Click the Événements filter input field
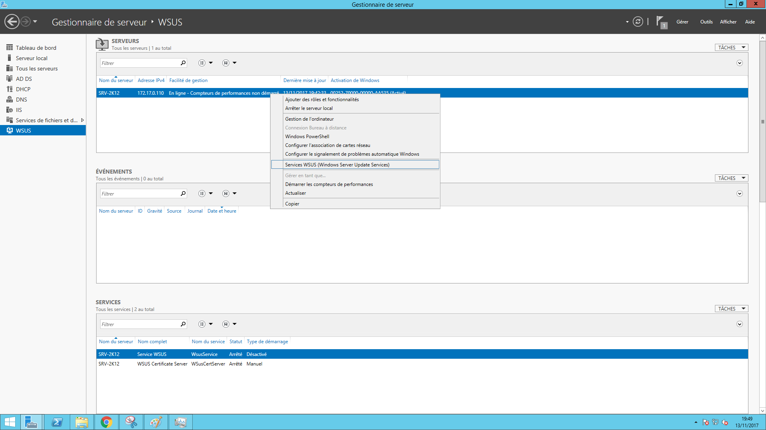 [x=139, y=193]
